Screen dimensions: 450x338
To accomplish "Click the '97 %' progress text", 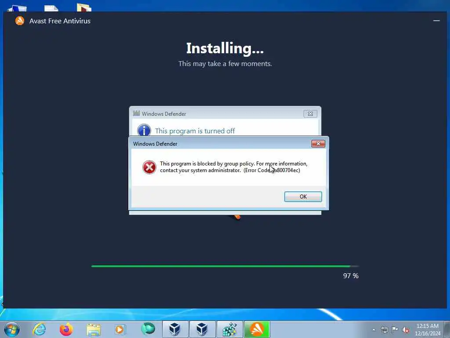I will [x=351, y=276].
